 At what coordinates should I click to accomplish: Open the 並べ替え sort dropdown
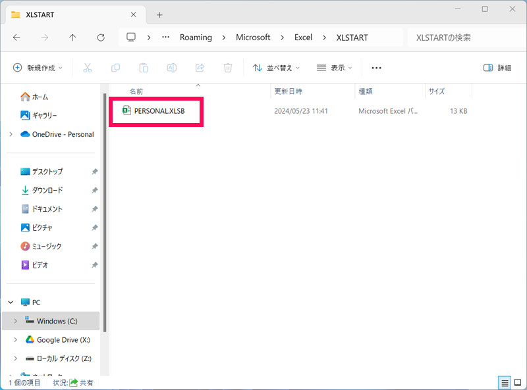pyautogui.click(x=276, y=68)
